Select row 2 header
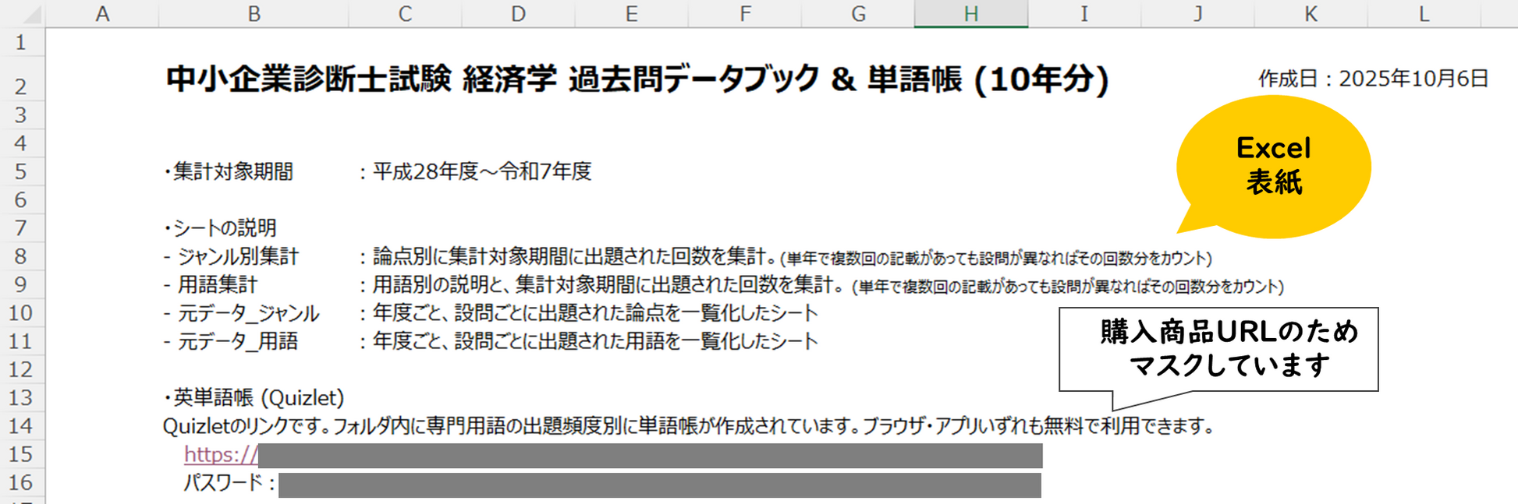Screen dimensions: 1518x504 coord(21,86)
